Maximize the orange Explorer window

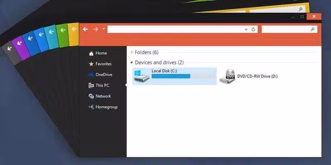[x=302, y=16]
